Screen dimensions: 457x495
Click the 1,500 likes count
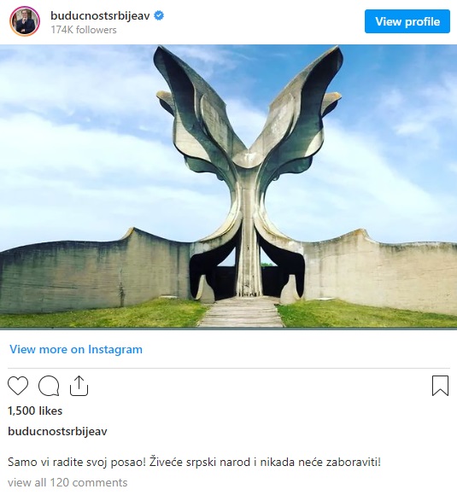coord(35,411)
